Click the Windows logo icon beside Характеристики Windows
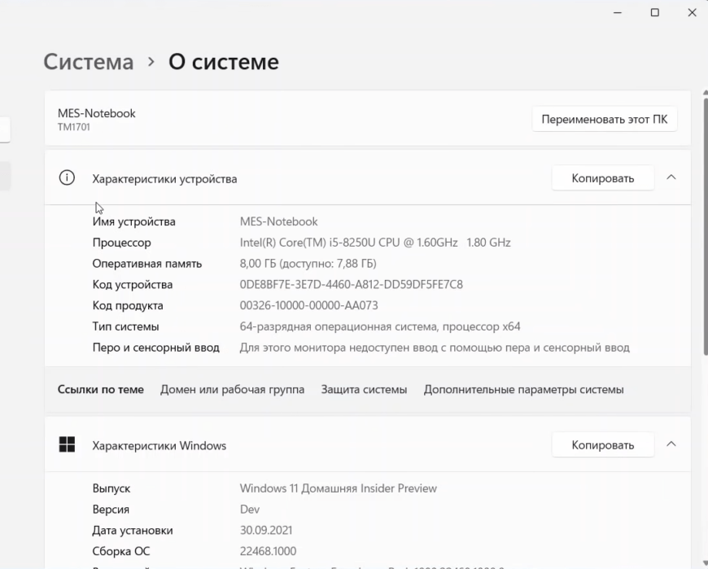Viewport: 708px width, 569px height. [x=67, y=444]
